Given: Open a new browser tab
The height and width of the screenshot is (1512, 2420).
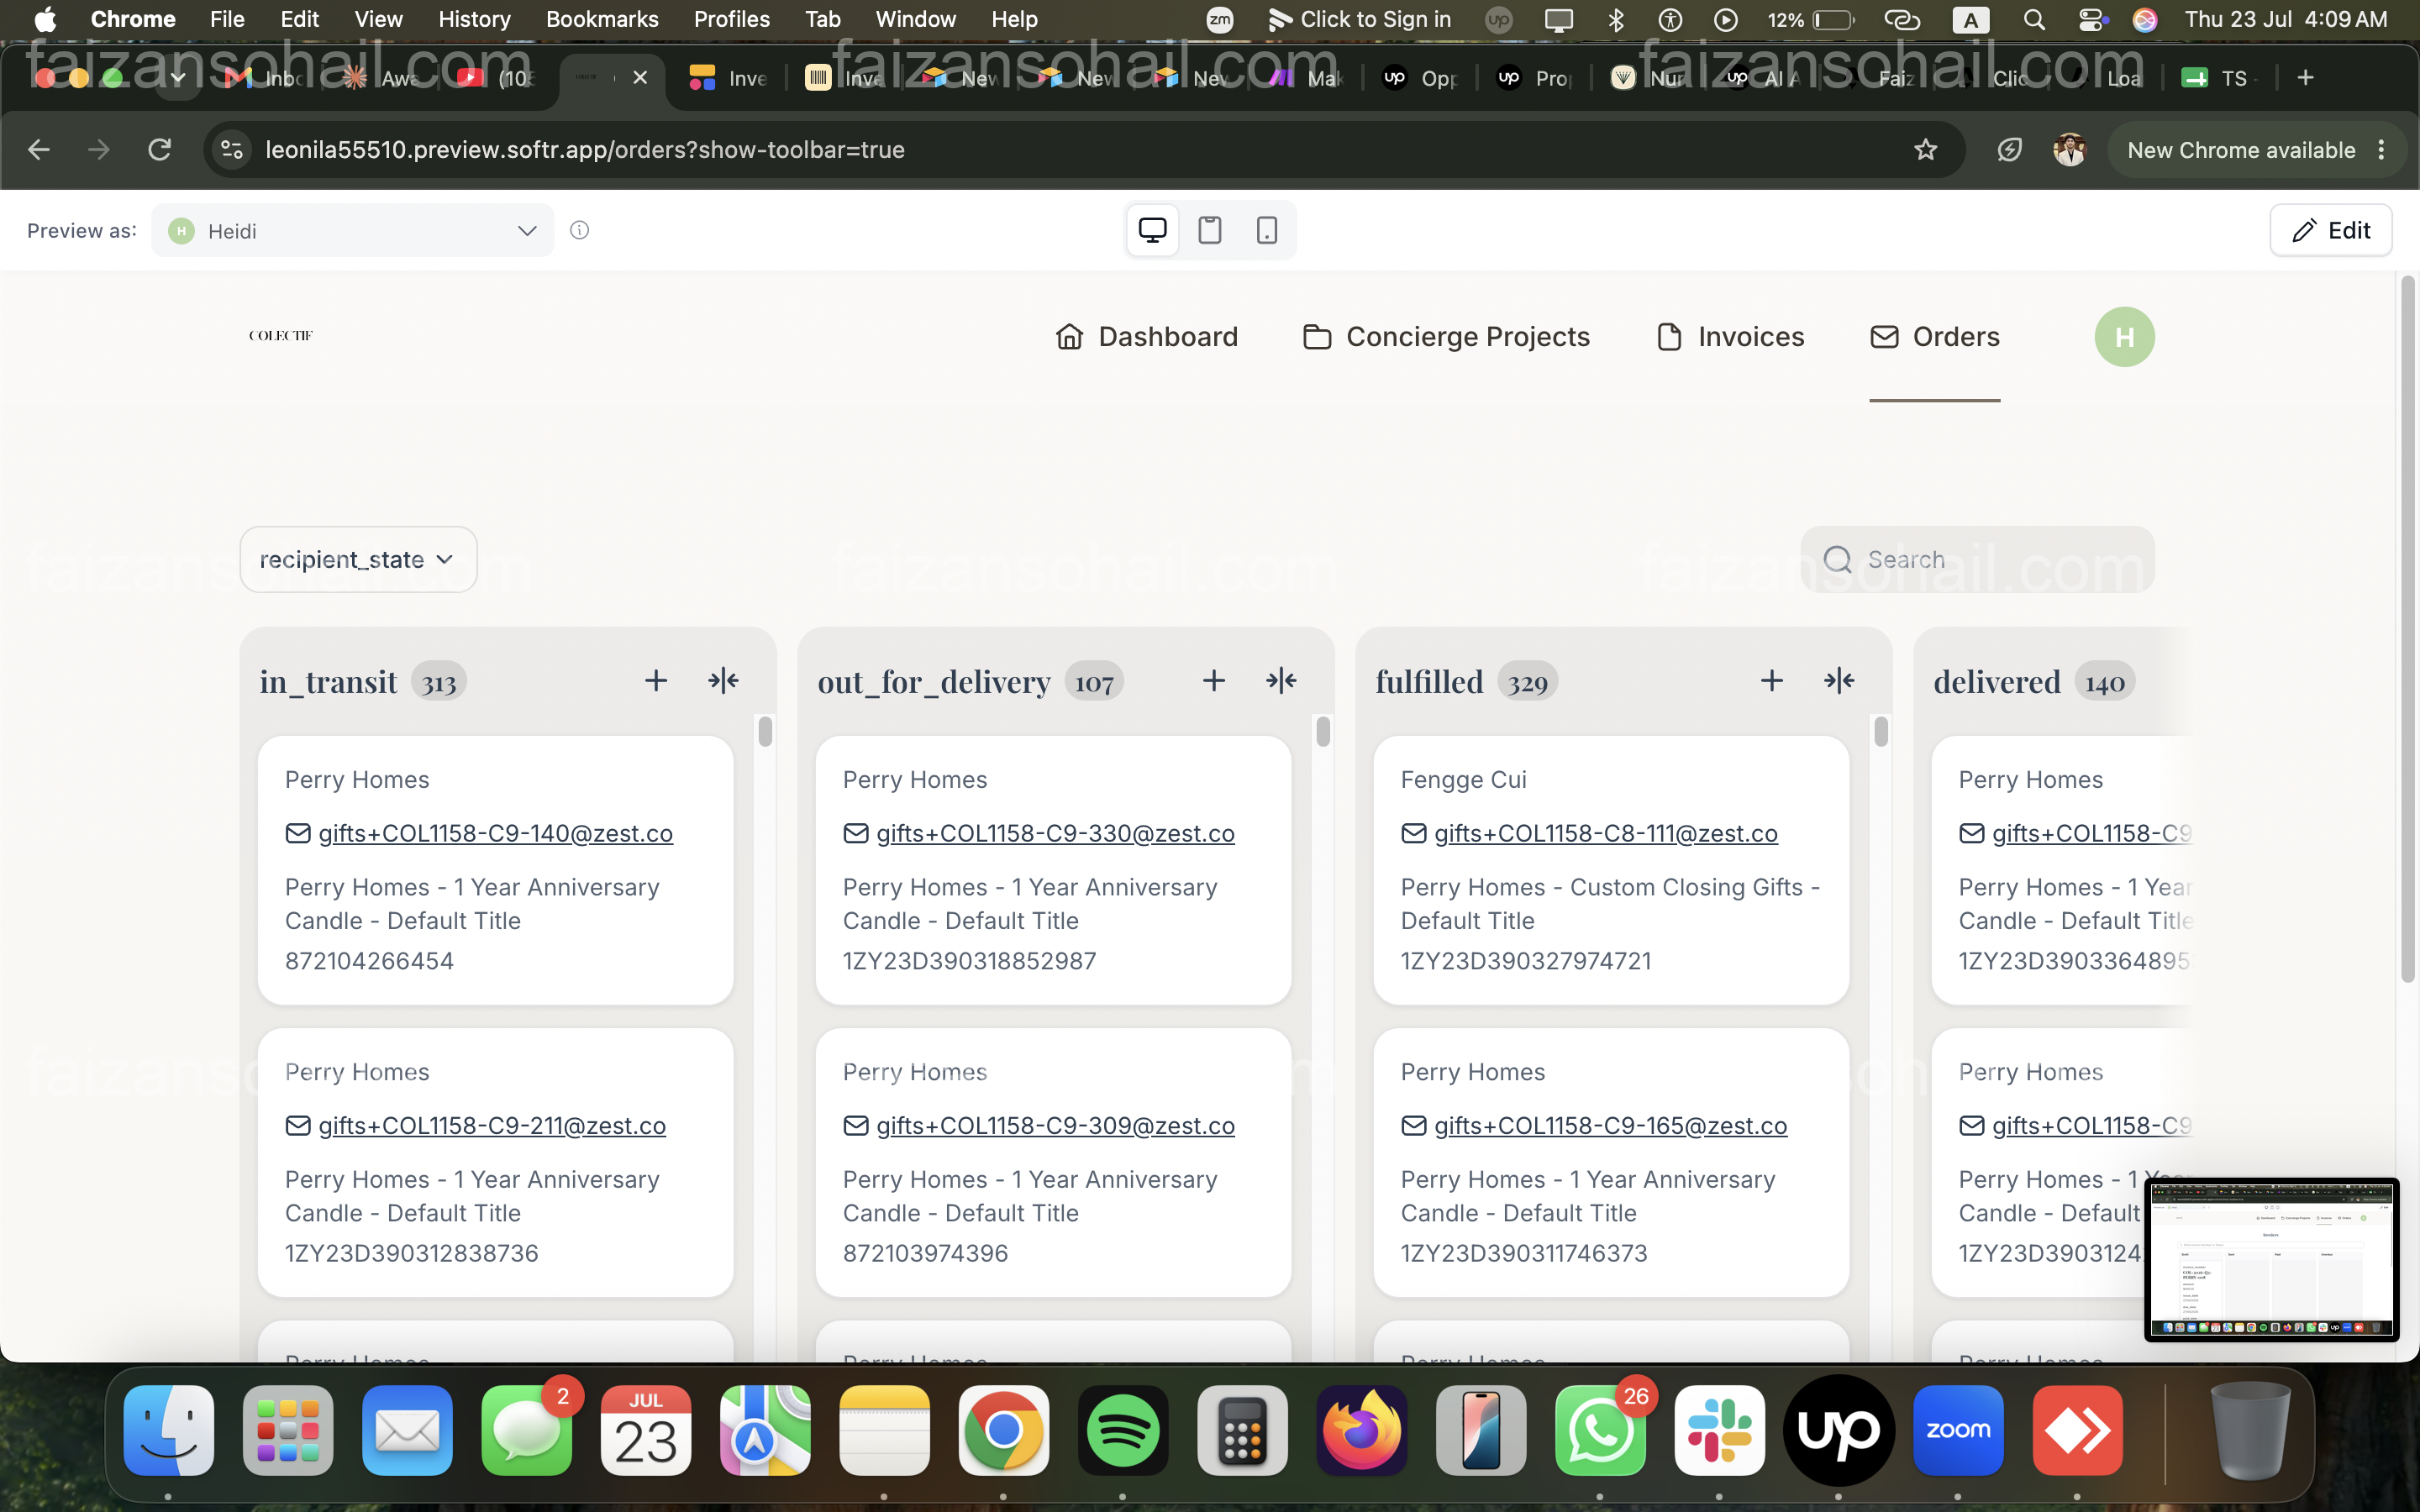Looking at the screenshot, I should click(2305, 78).
